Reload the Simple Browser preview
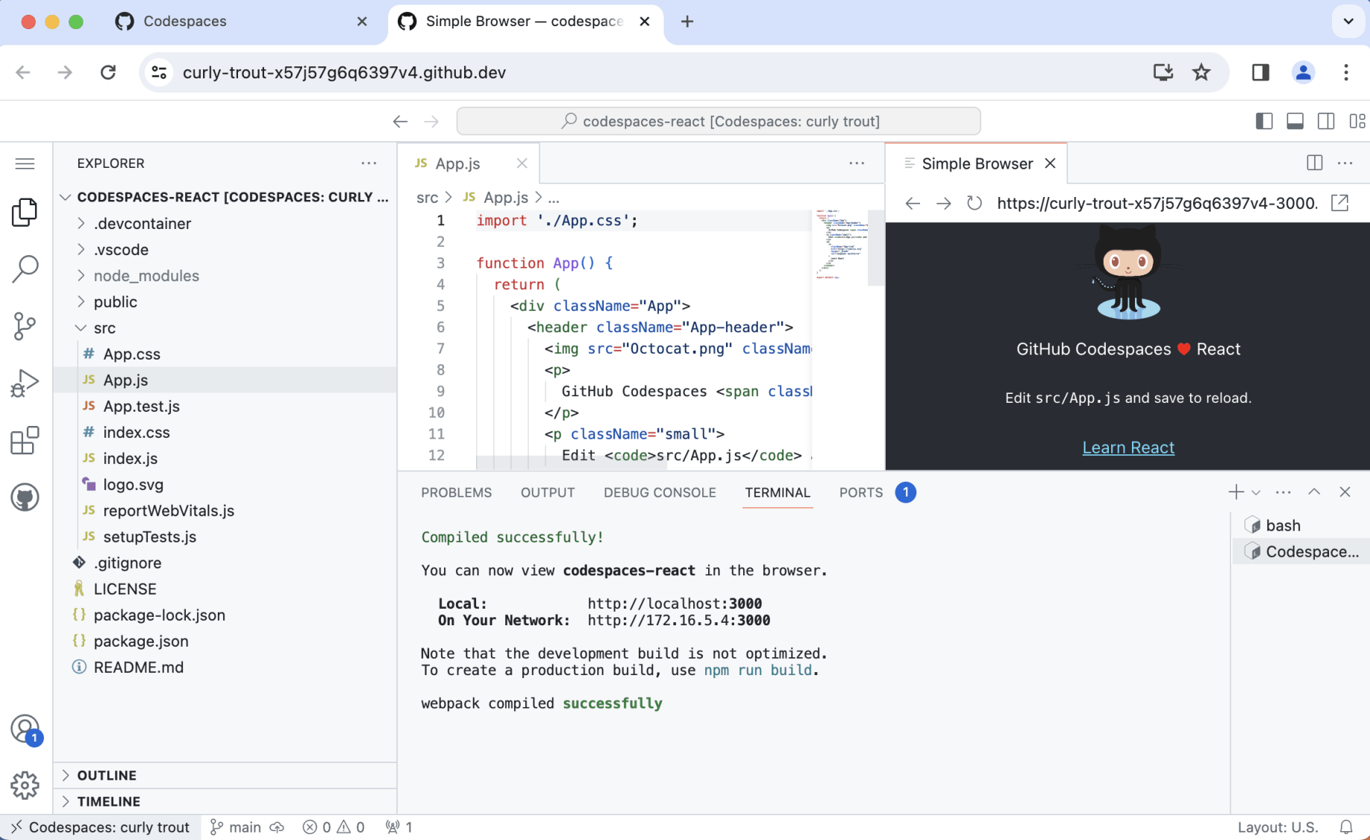 tap(974, 203)
